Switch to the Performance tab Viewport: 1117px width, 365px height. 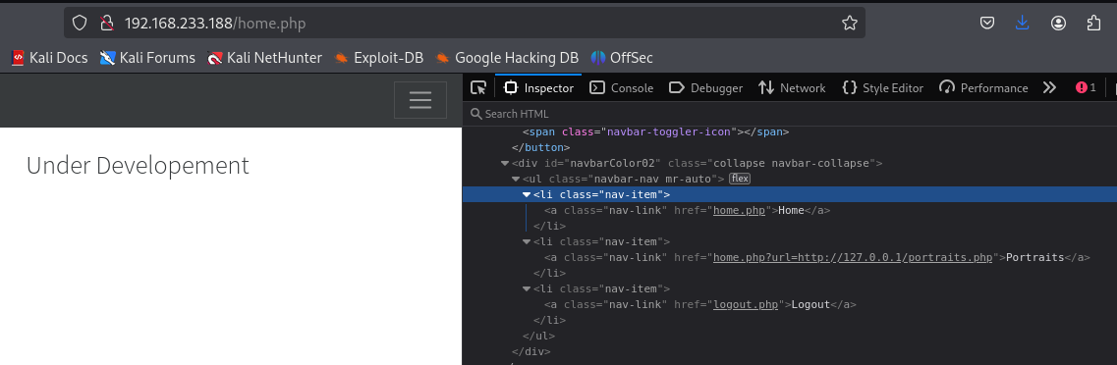pos(983,87)
